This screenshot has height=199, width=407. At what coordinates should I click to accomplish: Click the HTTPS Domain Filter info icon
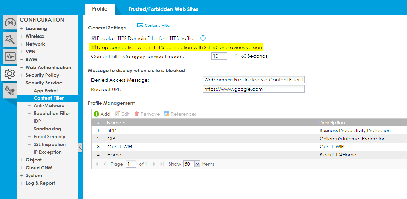[x=203, y=38]
